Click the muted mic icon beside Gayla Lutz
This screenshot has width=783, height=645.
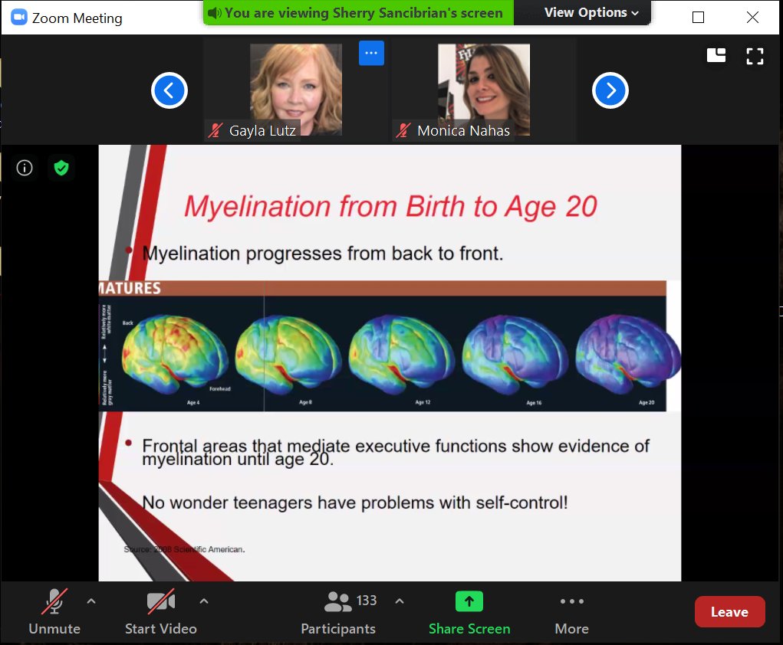tap(215, 131)
